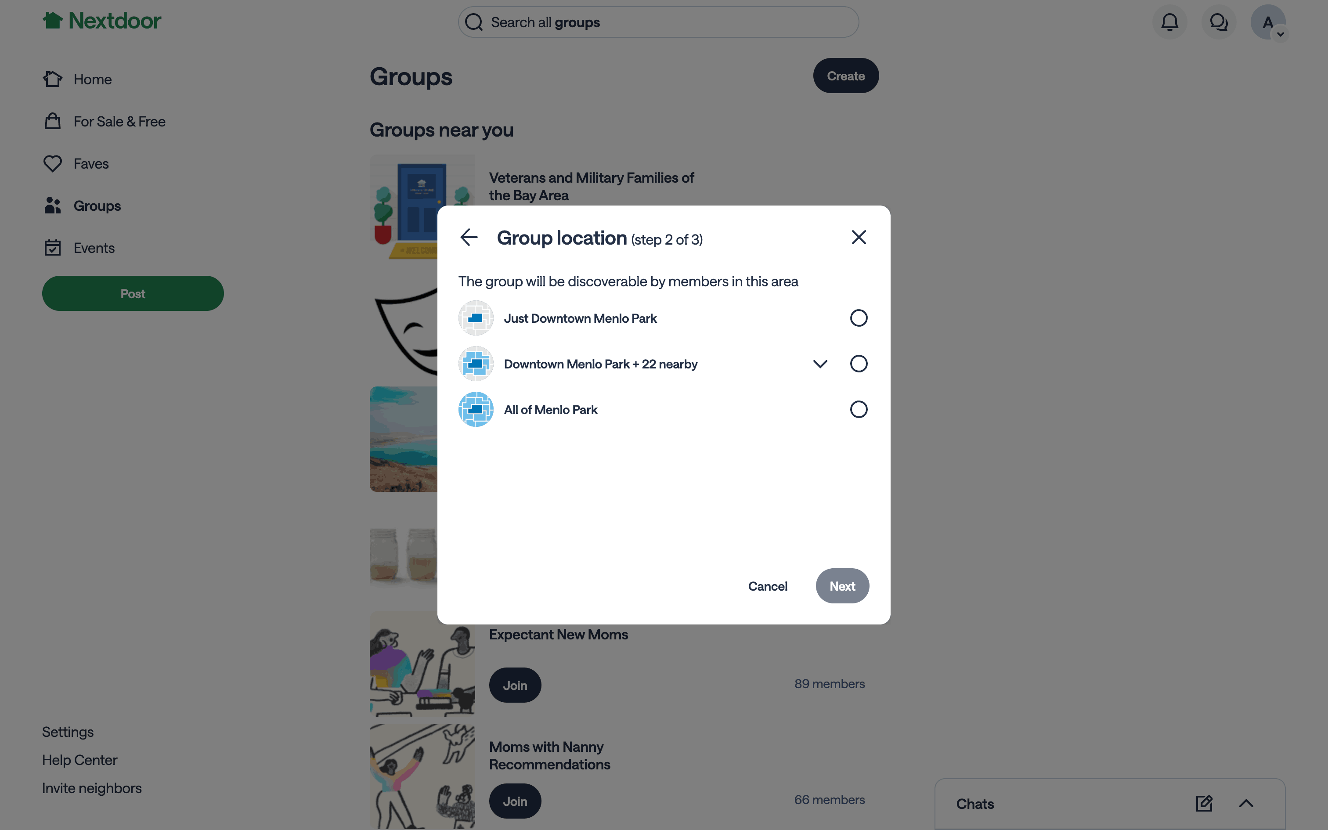Click the compose new chat icon
The height and width of the screenshot is (830, 1328).
(x=1204, y=804)
